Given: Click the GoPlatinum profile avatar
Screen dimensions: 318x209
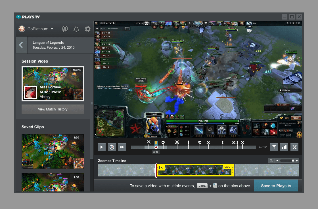Looking at the screenshot, I should (x=22, y=29).
